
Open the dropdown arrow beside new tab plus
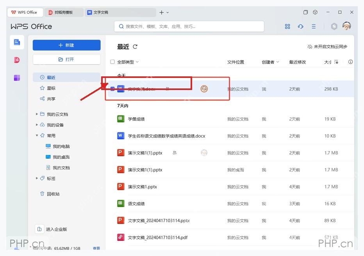click(x=168, y=12)
